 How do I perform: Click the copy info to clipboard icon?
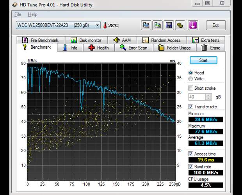[146, 25]
